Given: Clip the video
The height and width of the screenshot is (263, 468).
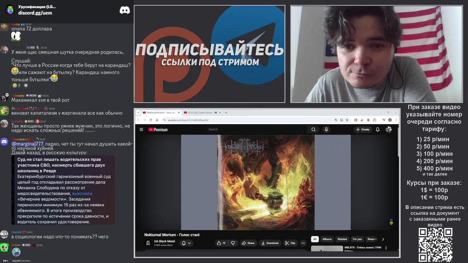Looking at the screenshot, I should point(290,243).
